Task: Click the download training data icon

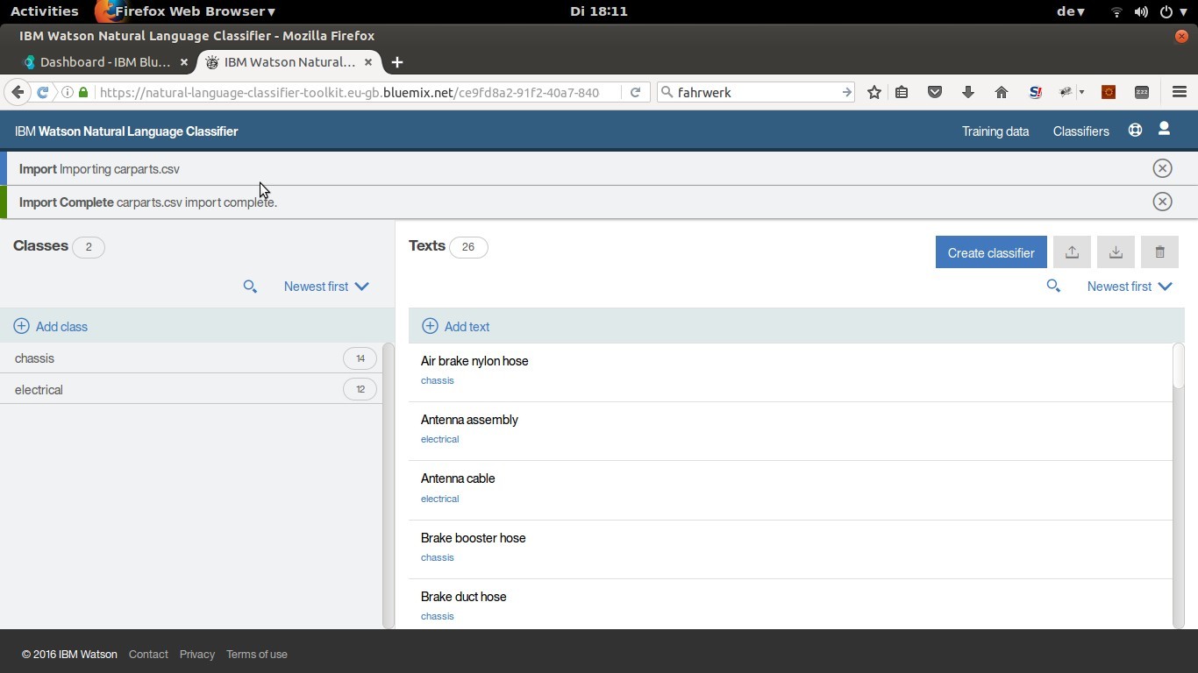Action: pos(1116,252)
